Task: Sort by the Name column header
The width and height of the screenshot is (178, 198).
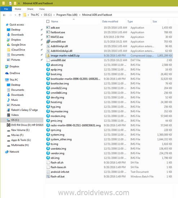Action: pyautogui.click(x=55, y=22)
